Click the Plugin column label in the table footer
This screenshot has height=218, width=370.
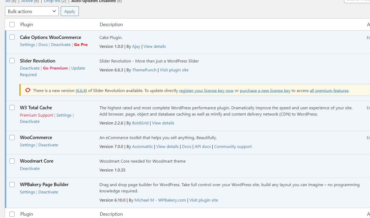[x=27, y=214]
